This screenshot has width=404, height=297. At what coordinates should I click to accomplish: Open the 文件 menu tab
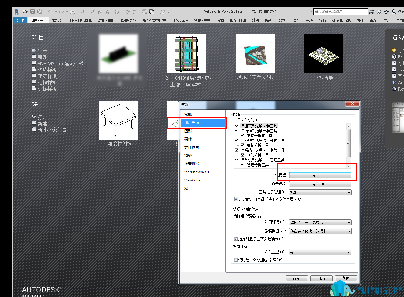(20, 20)
